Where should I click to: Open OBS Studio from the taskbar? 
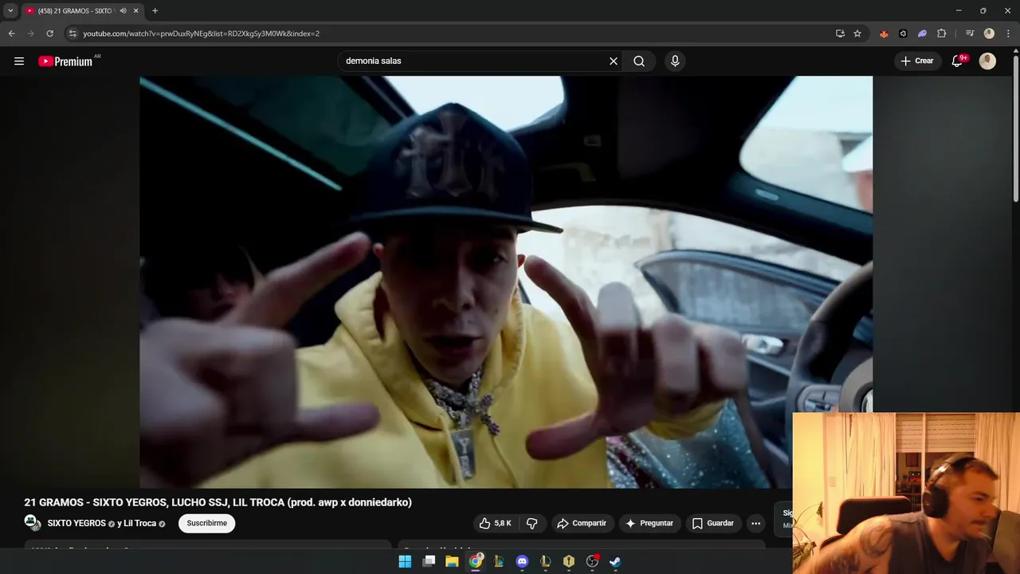[592, 561]
